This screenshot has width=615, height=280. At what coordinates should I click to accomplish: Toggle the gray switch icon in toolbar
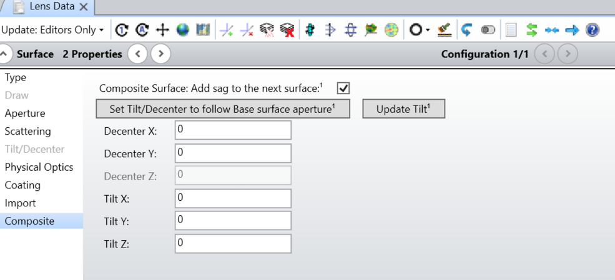coord(488,30)
